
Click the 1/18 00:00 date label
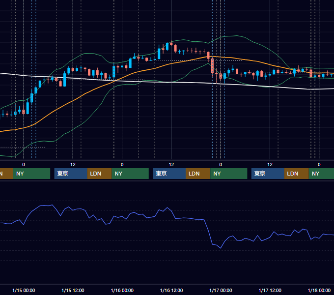pyautogui.click(x=319, y=290)
